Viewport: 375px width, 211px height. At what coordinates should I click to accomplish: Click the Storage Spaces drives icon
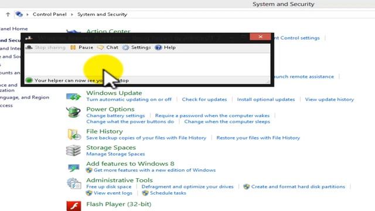73,151
